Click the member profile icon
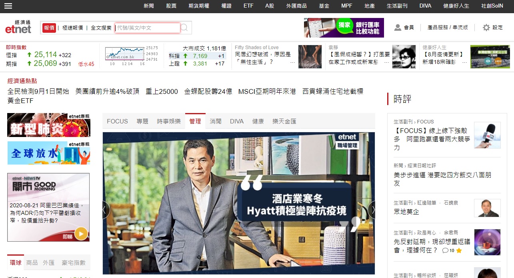The height and width of the screenshot is (278, 514). pos(398,28)
